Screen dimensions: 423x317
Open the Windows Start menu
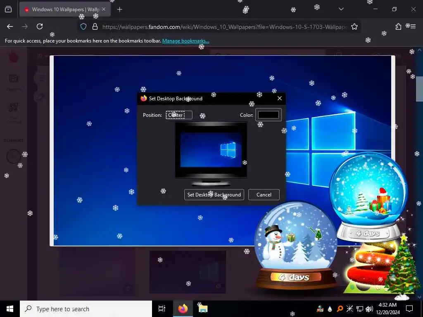pyautogui.click(x=10, y=309)
